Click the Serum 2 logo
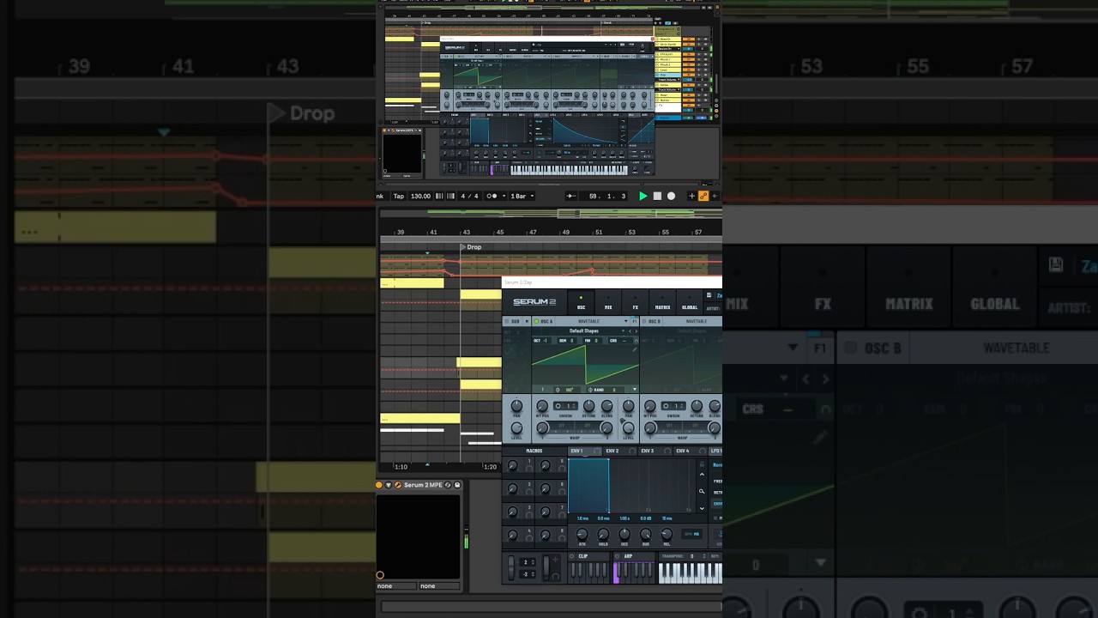 click(x=534, y=302)
